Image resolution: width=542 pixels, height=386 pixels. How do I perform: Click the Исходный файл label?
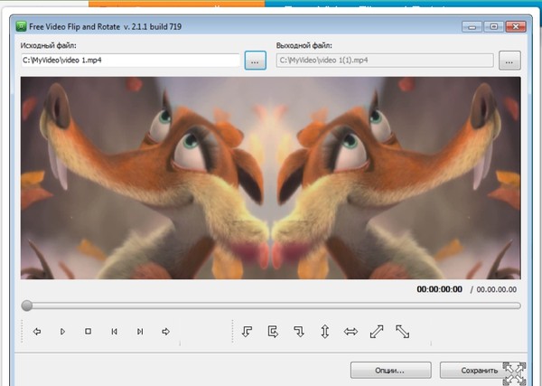tap(49, 45)
